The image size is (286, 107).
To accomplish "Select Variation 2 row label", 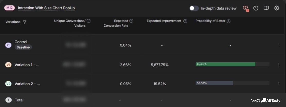I will click(27, 84).
